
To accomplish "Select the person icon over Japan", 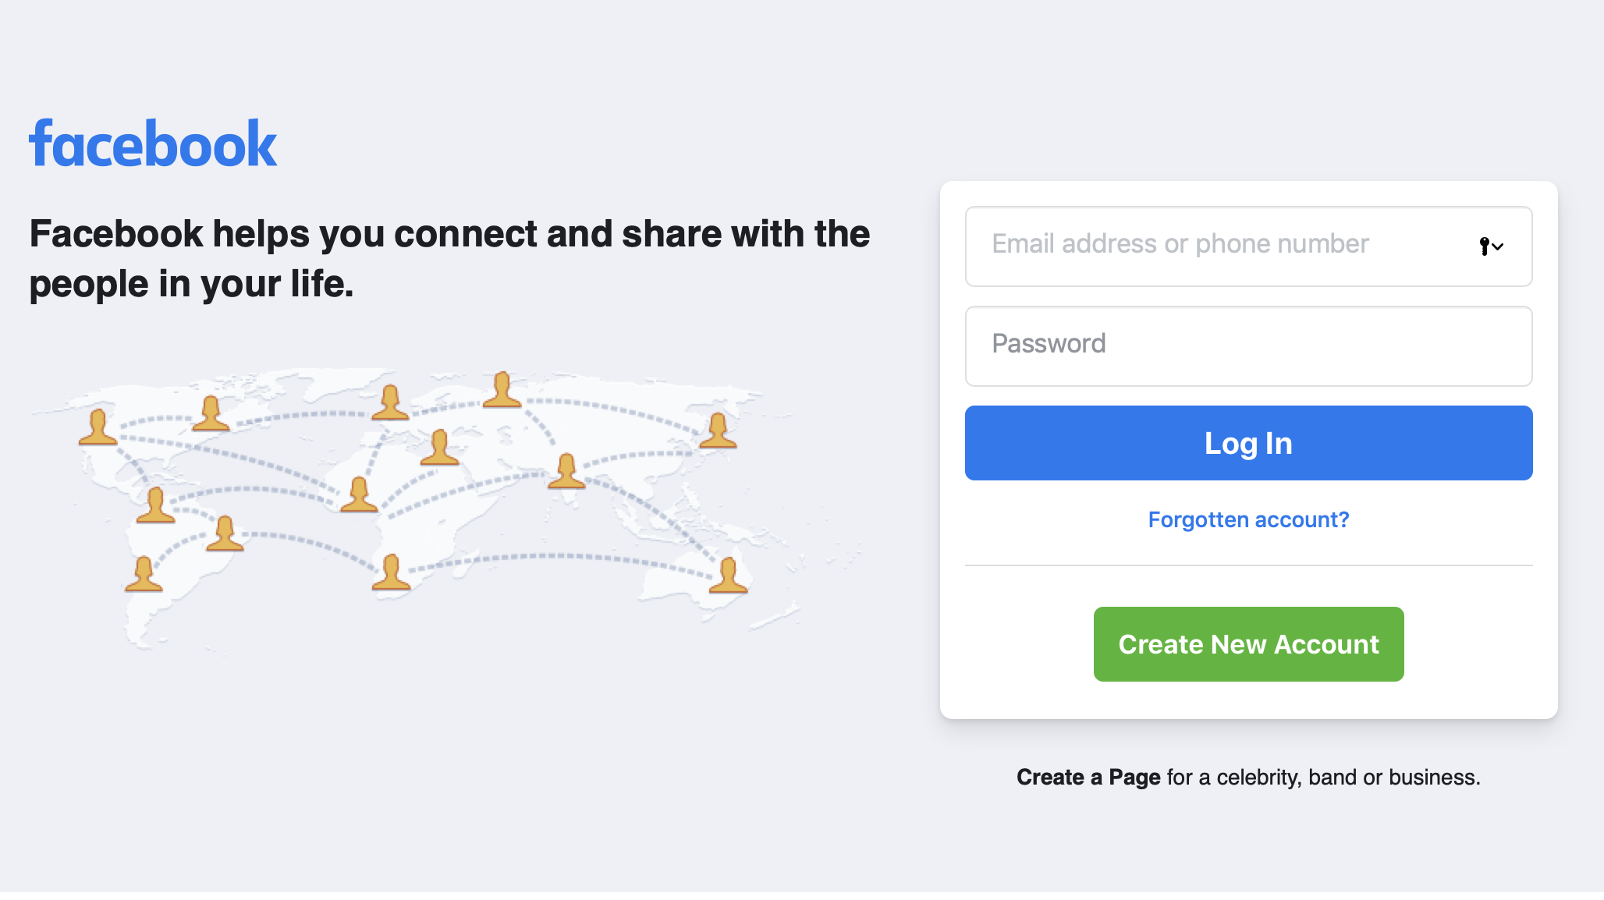I will (718, 431).
